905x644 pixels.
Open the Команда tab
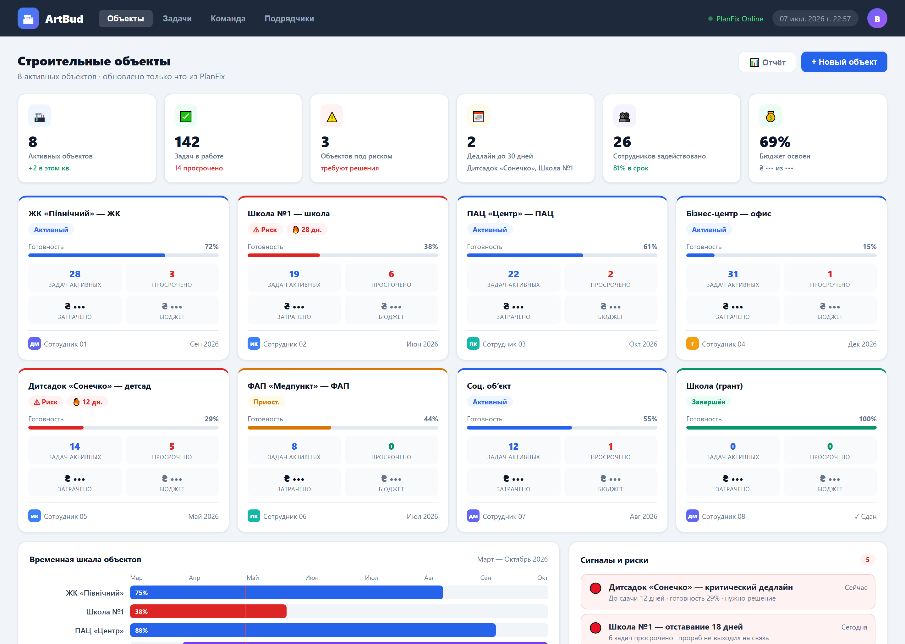tap(228, 19)
